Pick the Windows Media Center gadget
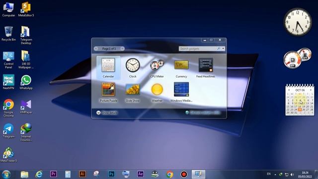The image size is (318, 179). click(x=181, y=92)
